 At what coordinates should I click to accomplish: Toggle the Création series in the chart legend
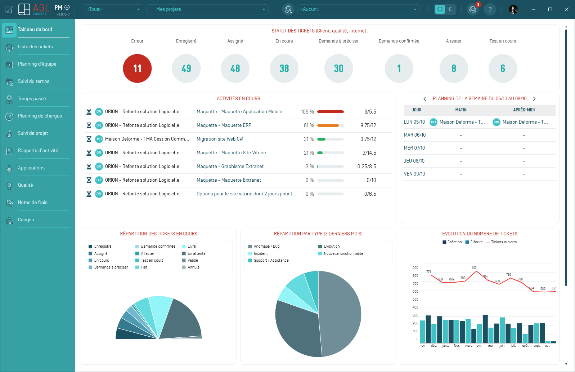point(452,242)
